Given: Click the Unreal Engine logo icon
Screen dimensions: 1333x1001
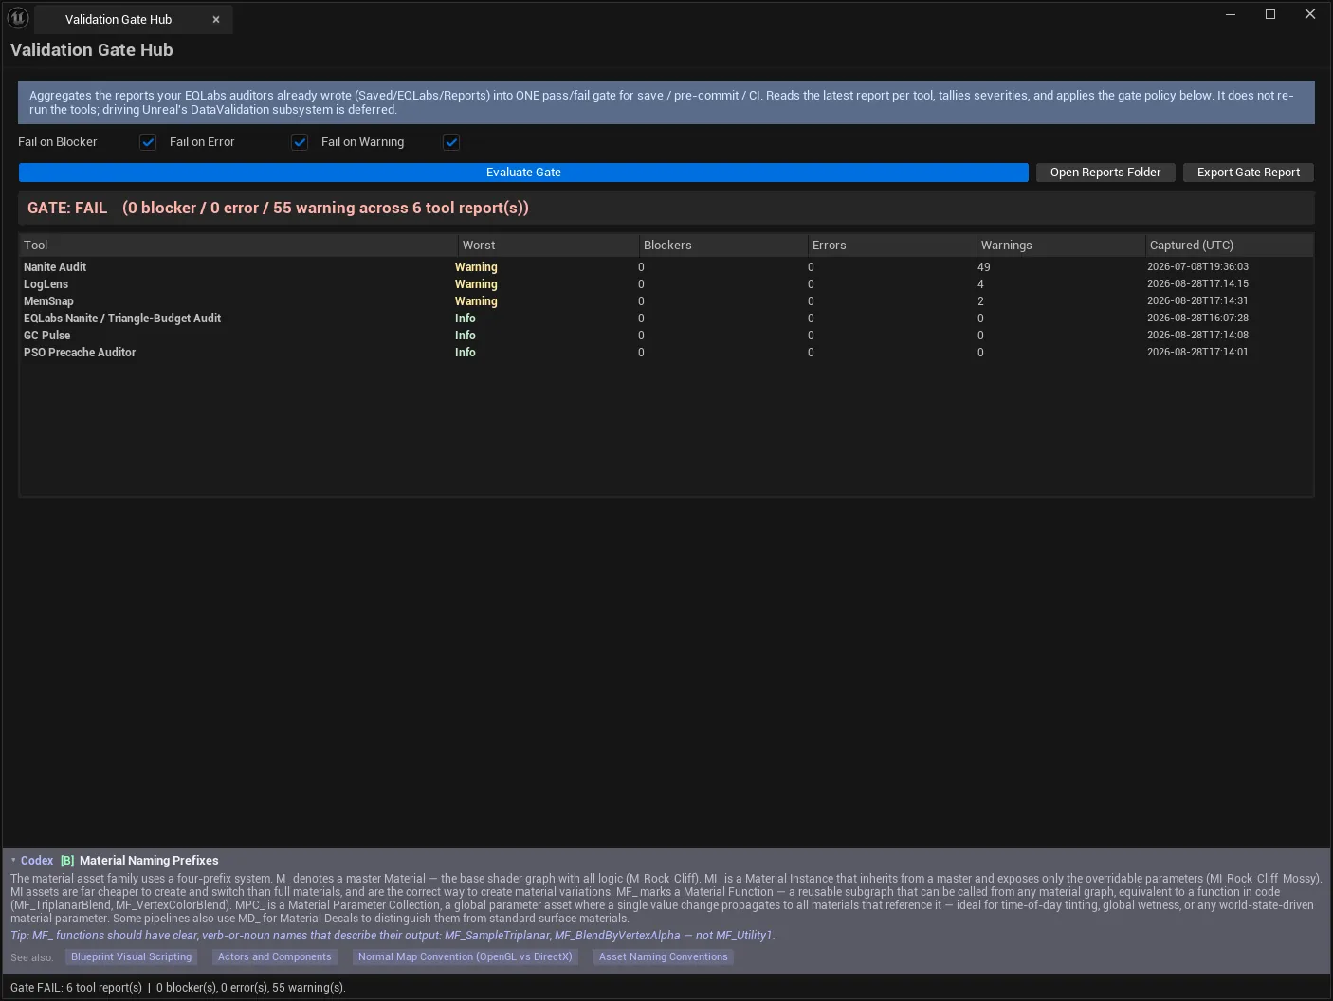Looking at the screenshot, I should pyautogui.click(x=17, y=17).
